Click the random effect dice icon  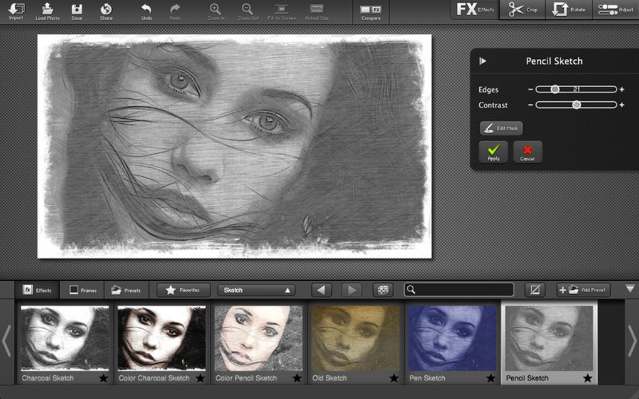(383, 290)
